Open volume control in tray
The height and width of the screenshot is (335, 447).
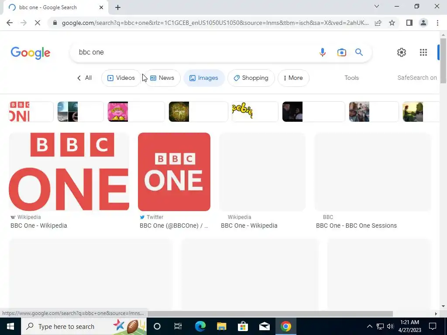coord(390,326)
